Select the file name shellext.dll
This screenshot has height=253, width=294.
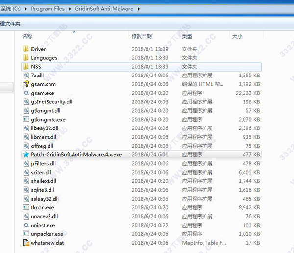pyautogui.click(x=44, y=181)
